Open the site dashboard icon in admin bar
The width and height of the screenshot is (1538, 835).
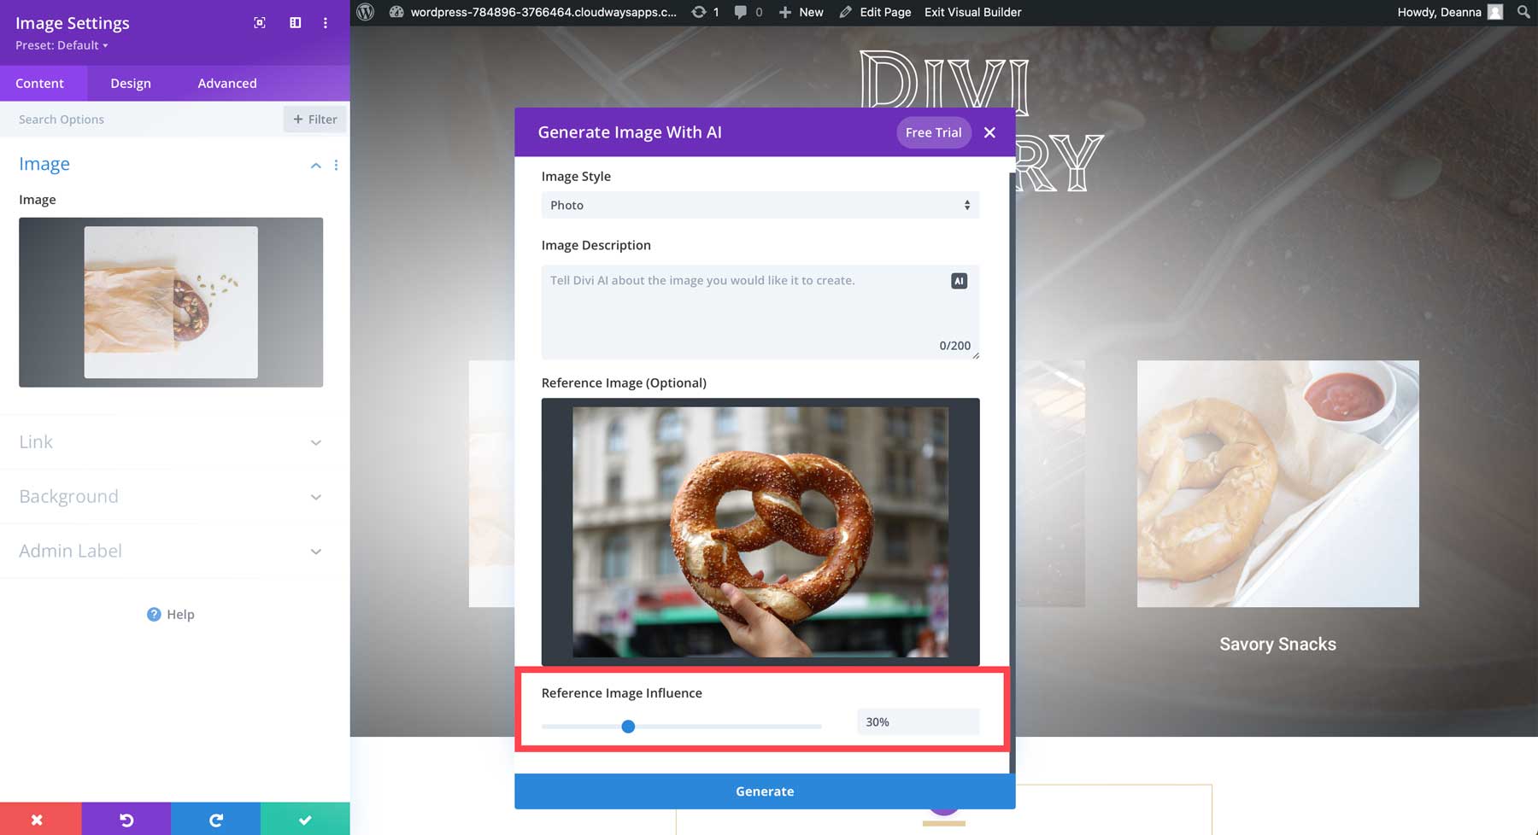click(x=396, y=12)
